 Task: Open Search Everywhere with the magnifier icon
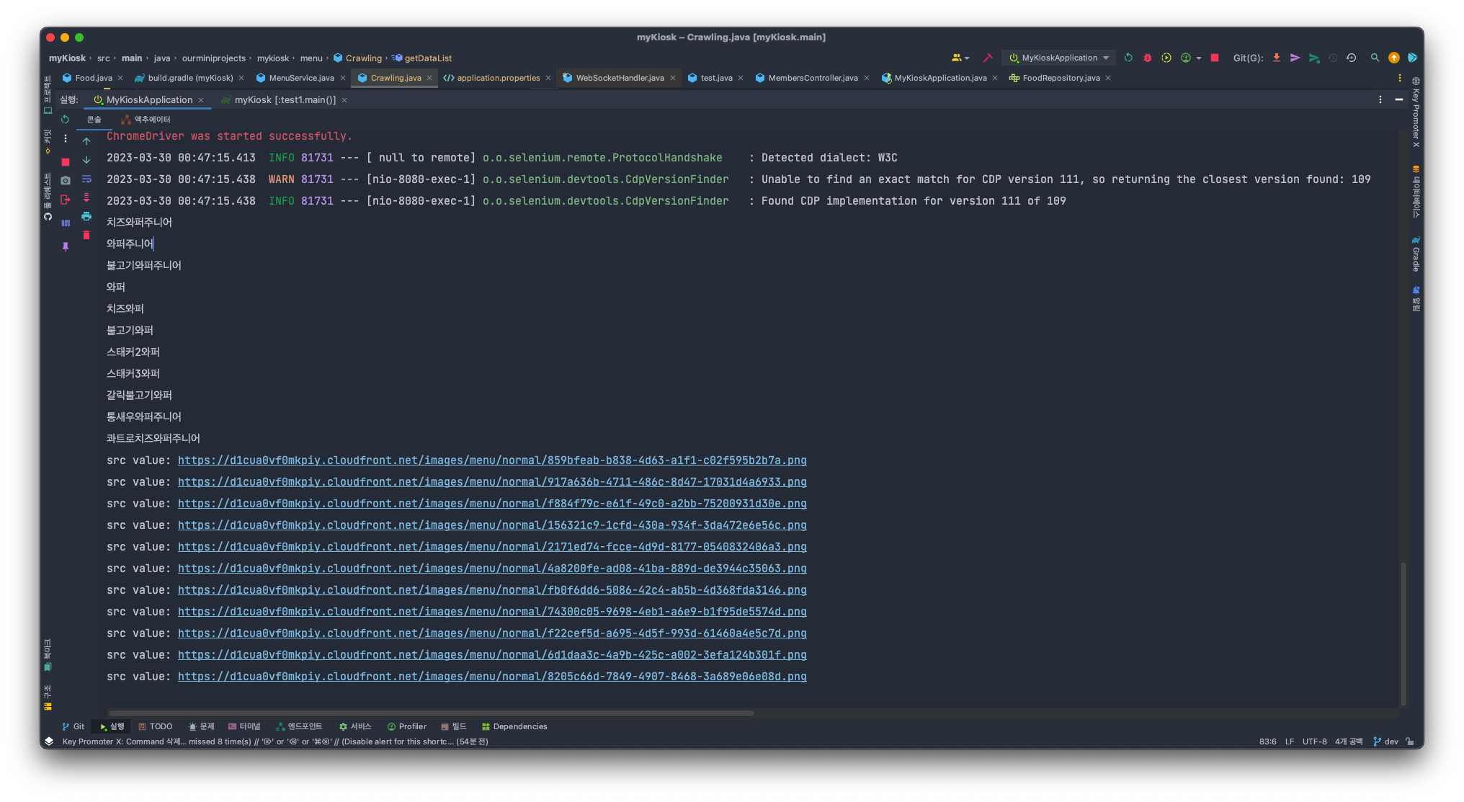click(1375, 58)
